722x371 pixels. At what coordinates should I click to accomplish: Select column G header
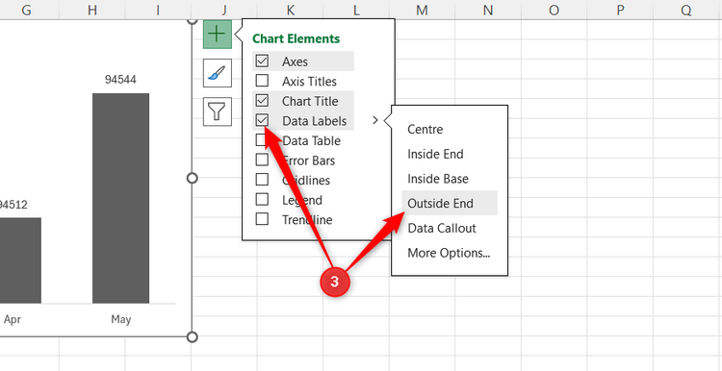27,10
